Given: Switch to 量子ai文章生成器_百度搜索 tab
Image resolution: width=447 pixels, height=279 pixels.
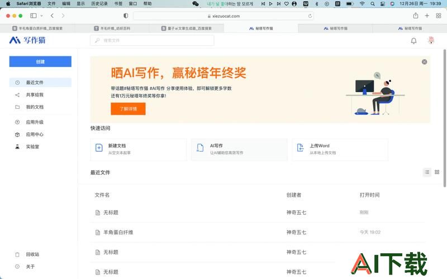Looking at the screenshot, I should point(186,28).
